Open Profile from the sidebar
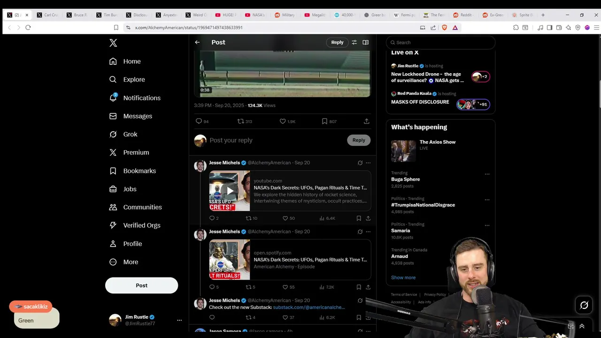The height and width of the screenshot is (338, 601). pyautogui.click(x=125, y=244)
